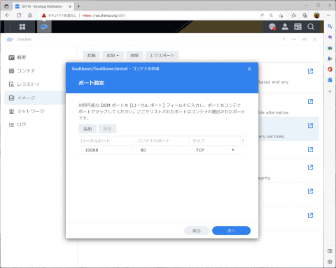Screen dimensions: 336x268
Task: Open the DSM user account icon
Action: click(x=285, y=27)
